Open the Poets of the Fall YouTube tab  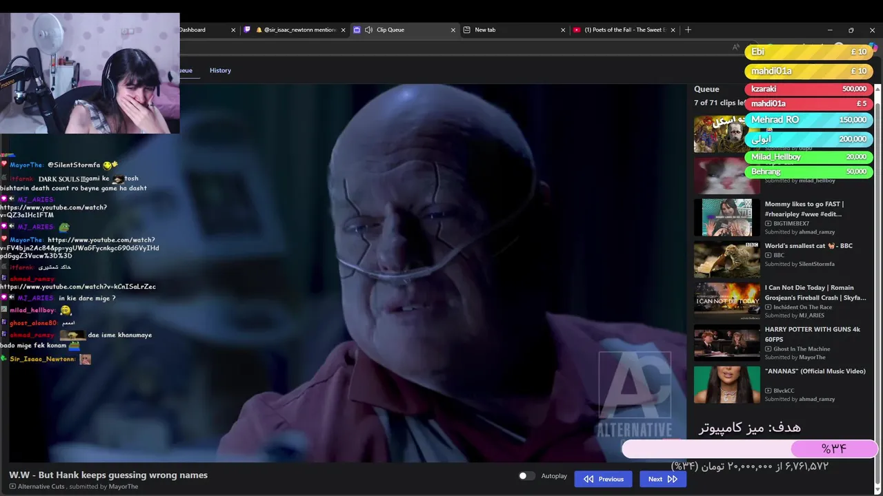624,30
